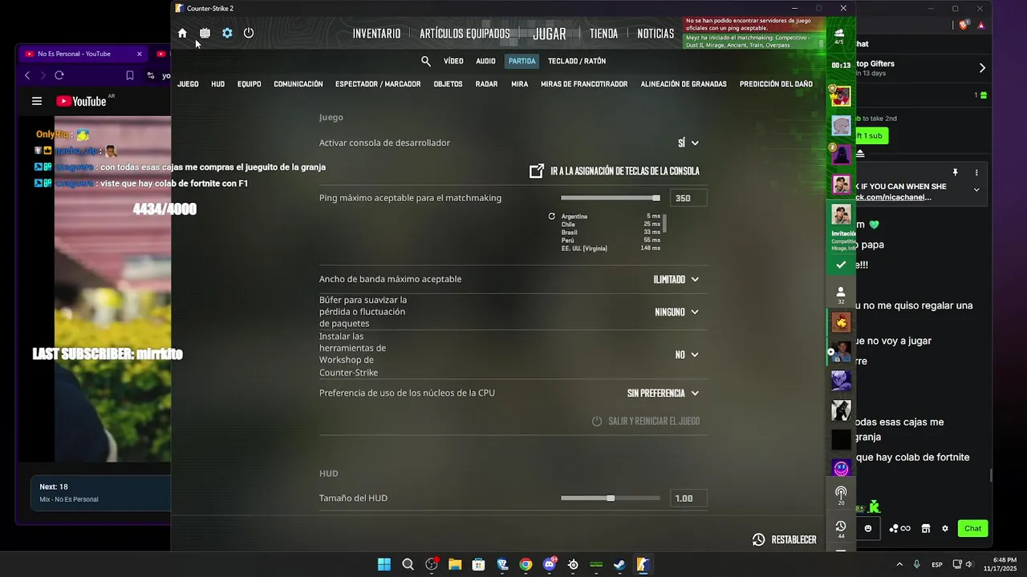Reload the YouTube browser page
The width and height of the screenshot is (1027, 577).
pyautogui.click(x=59, y=75)
